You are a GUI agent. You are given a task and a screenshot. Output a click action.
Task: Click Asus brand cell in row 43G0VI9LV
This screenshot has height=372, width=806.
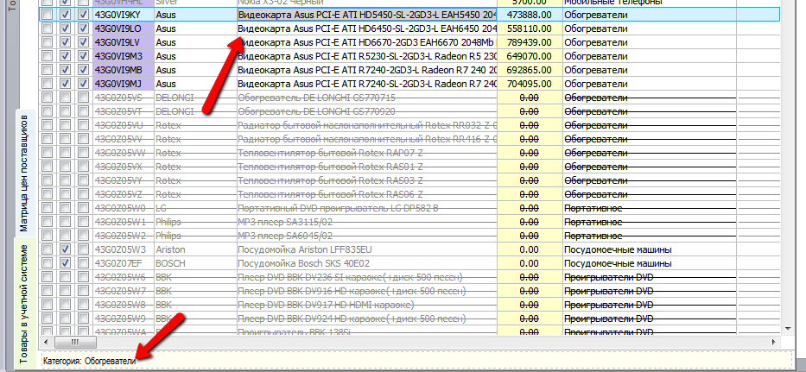[195, 42]
